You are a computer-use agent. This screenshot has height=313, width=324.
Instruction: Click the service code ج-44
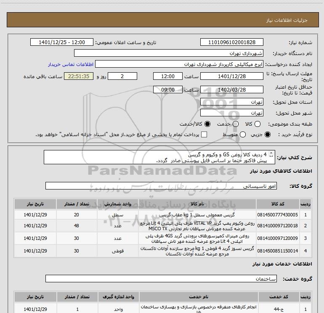(x=279, y=309)
